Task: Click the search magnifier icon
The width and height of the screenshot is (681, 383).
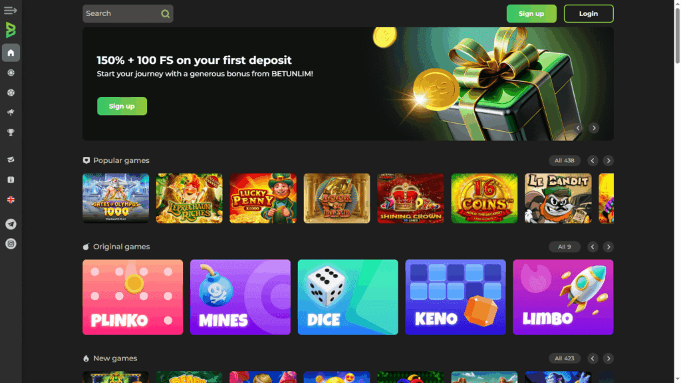Action: click(165, 14)
